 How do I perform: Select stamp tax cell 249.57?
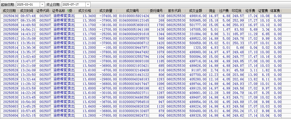click(238, 16)
